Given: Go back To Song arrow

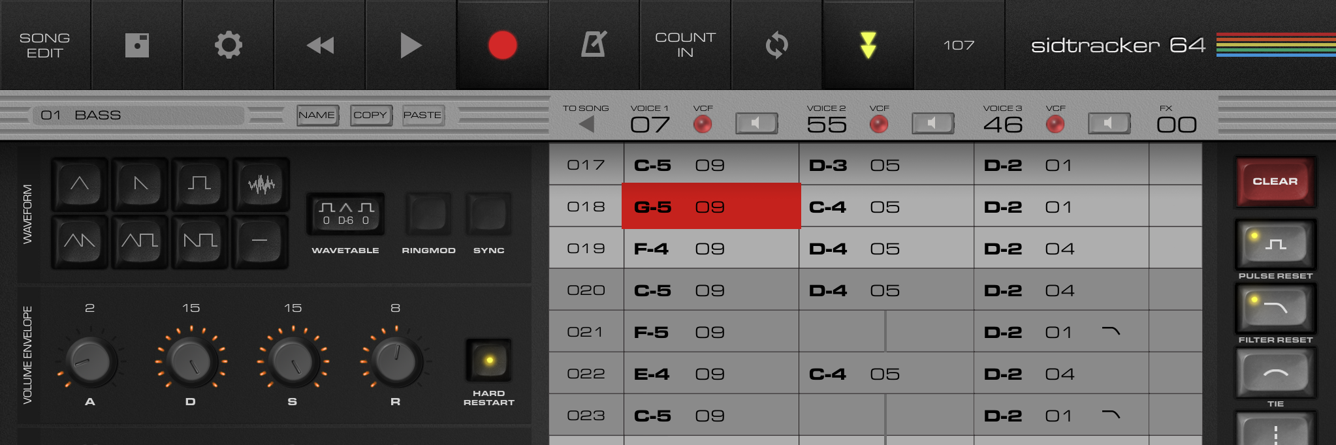Looking at the screenshot, I should (586, 123).
